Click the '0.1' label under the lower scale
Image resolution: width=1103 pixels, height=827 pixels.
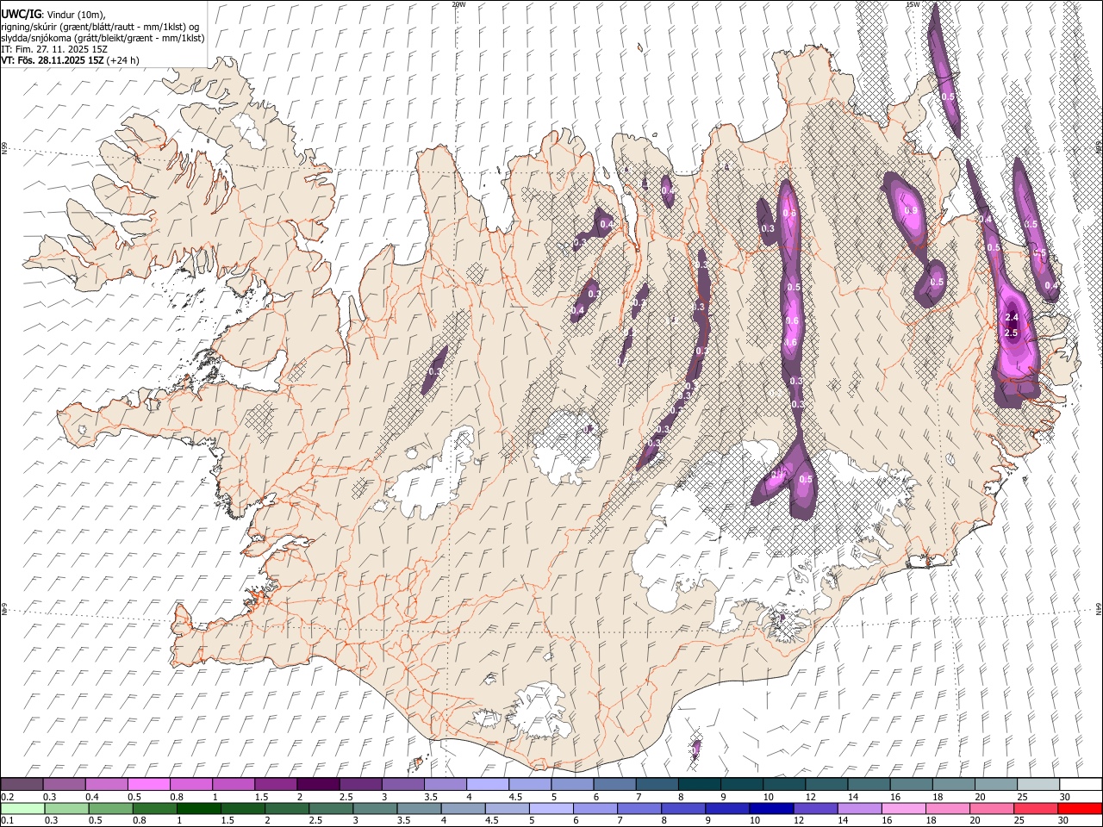point(7,821)
